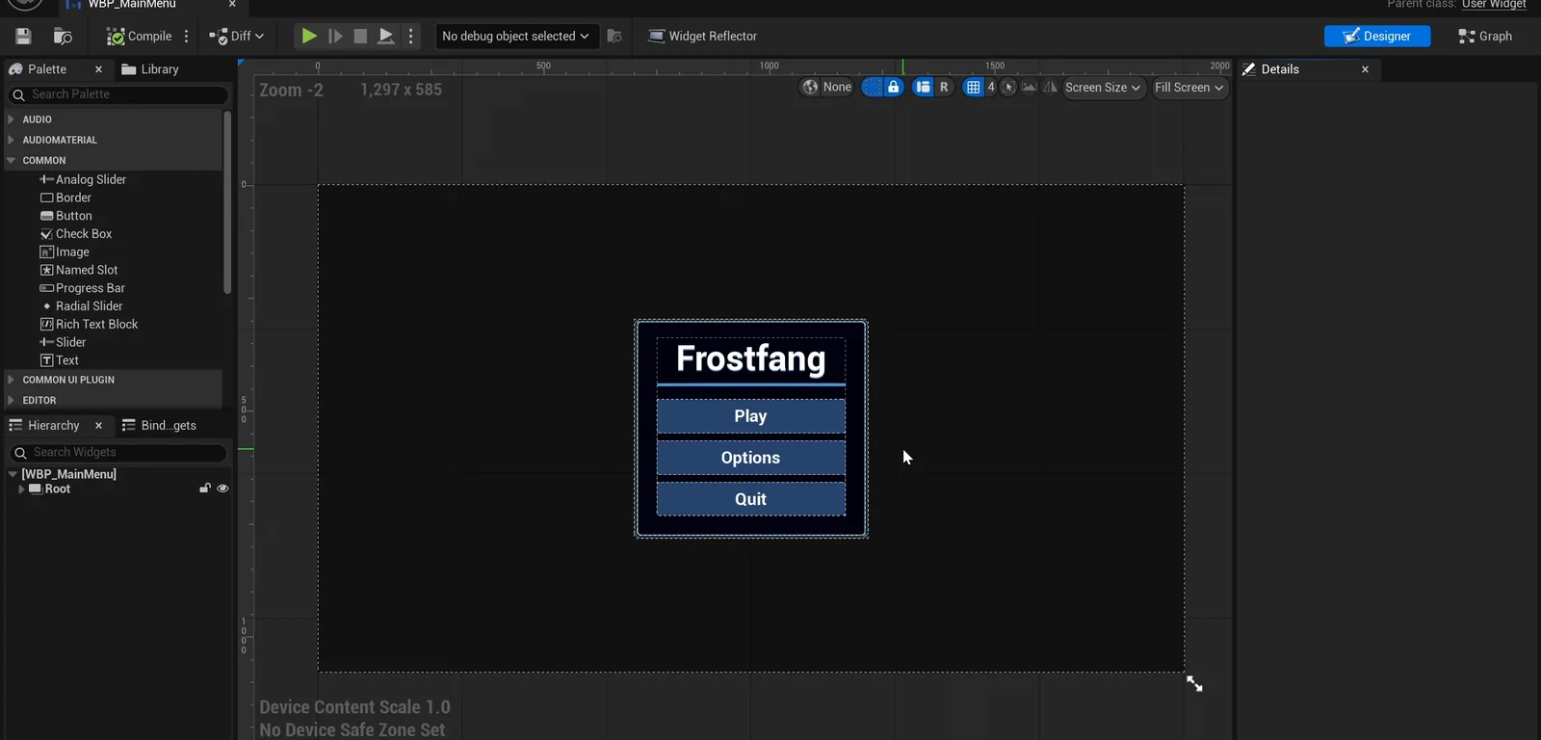This screenshot has height=740, width=1541.
Task: Open the Fill Screen dropdown
Action: 1189,88
